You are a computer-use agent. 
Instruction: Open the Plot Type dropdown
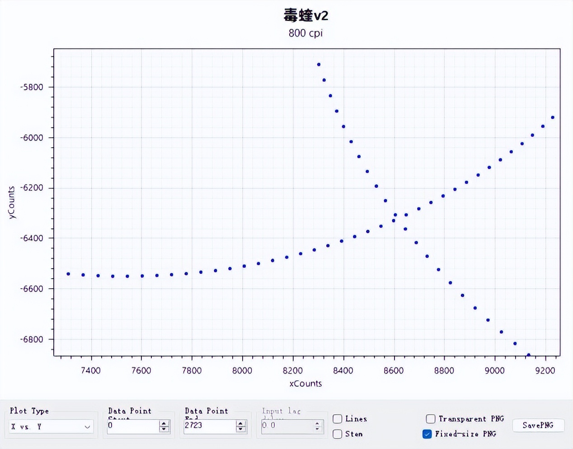89,426
